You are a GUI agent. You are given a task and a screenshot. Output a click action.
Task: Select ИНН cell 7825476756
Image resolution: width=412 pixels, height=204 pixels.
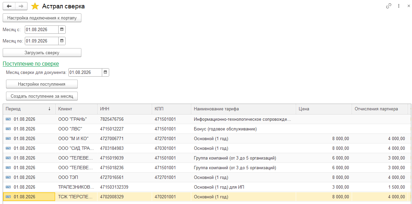(x=125, y=119)
